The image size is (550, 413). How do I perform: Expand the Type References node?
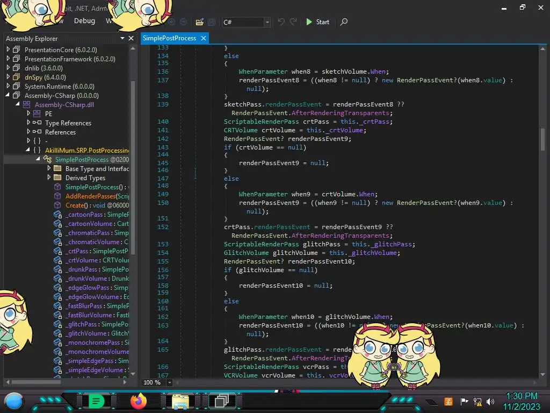click(28, 123)
